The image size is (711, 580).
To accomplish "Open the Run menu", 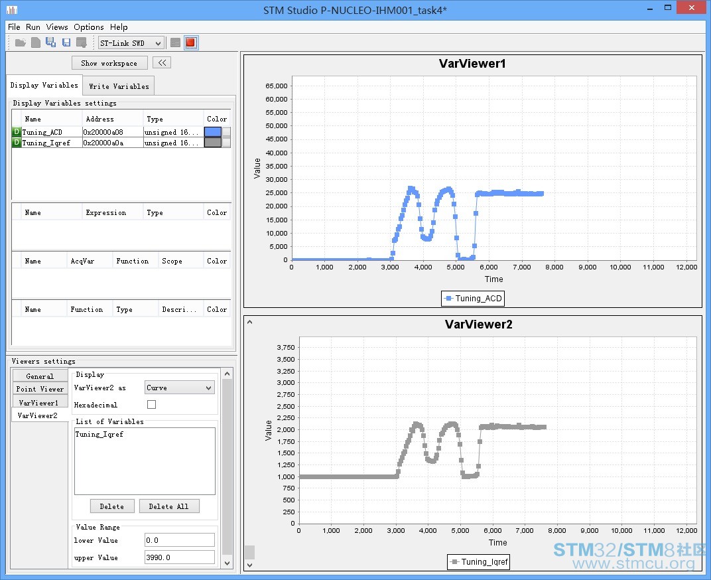I will tap(33, 27).
